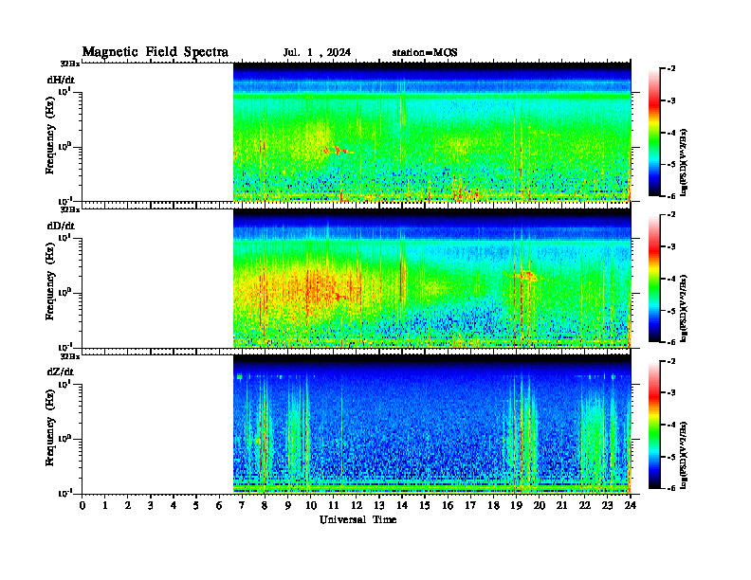The width and height of the screenshot is (751, 580).
Task: Click the -3 tick on dZ/dt color bar
Action: (671, 392)
